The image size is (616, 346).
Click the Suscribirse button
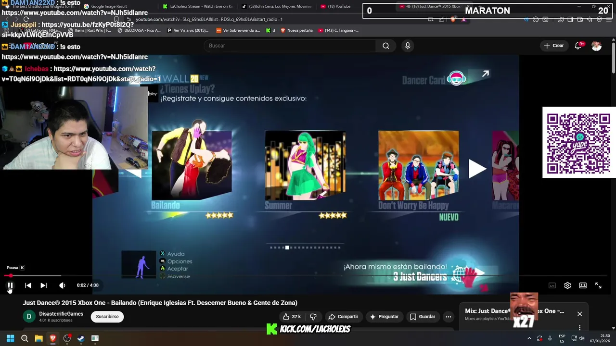107,317
